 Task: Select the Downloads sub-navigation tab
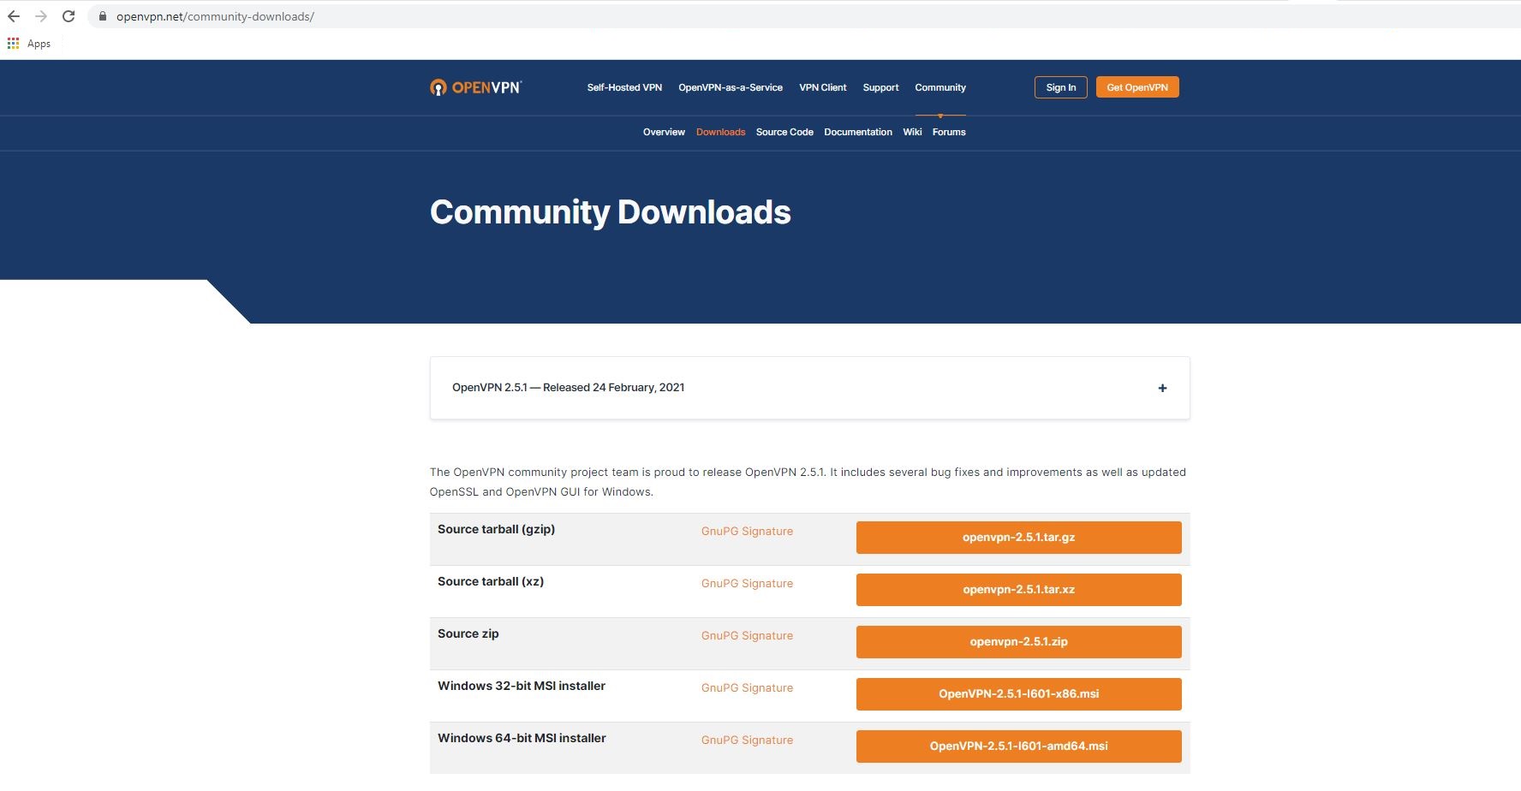(x=720, y=132)
